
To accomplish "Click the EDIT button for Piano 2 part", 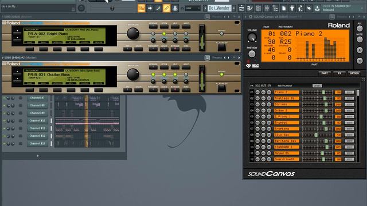I will (x=349, y=92).
